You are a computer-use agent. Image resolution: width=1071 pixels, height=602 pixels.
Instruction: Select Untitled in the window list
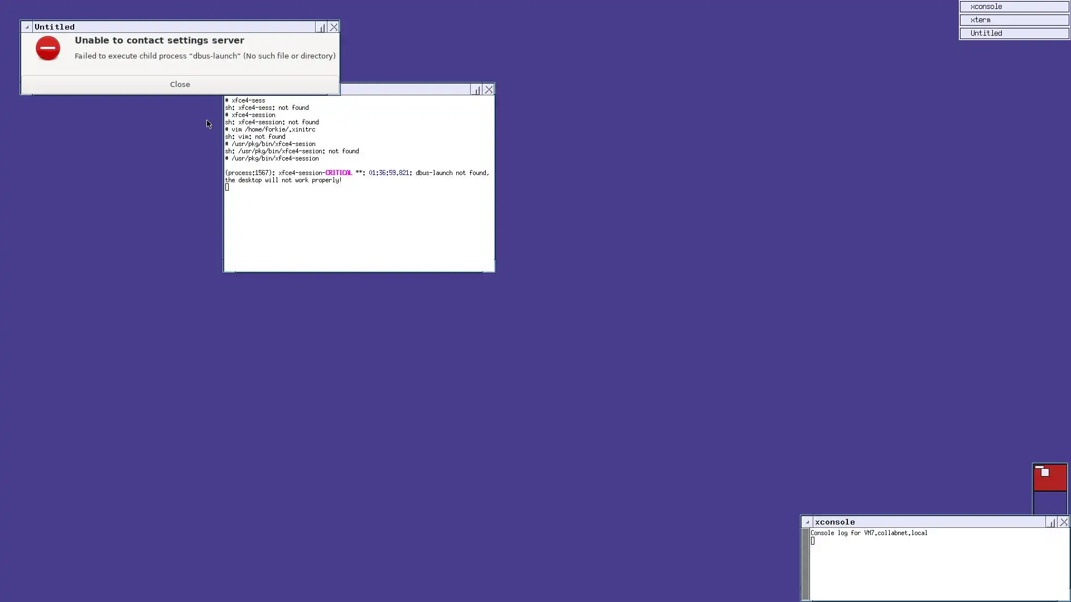(1014, 33)
